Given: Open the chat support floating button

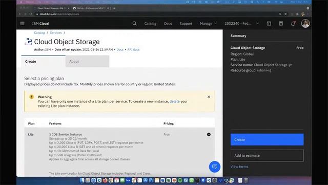Looking at the screenshot, I should [215, 166].
